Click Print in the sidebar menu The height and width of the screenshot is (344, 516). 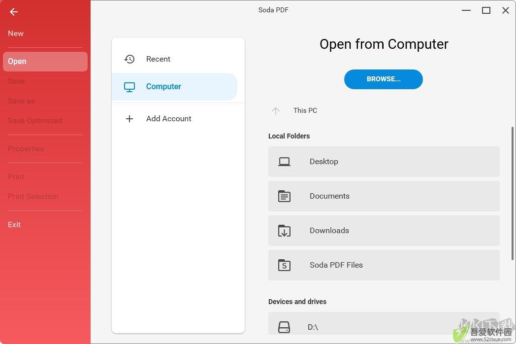16,176
